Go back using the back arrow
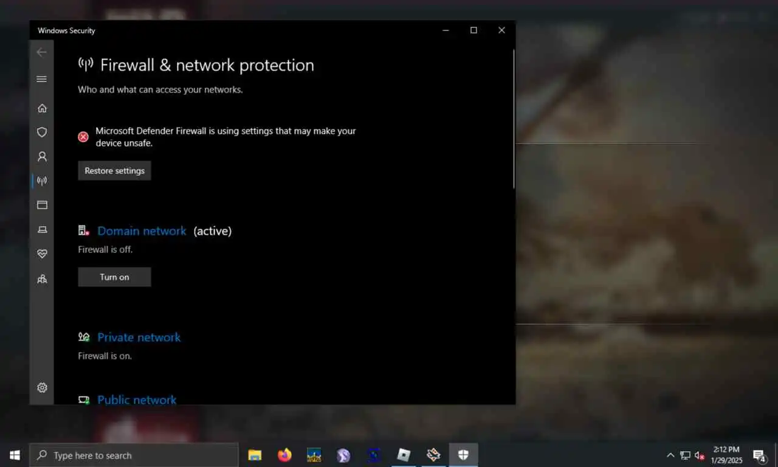778x467 pixels. click(x=41, y=52)
